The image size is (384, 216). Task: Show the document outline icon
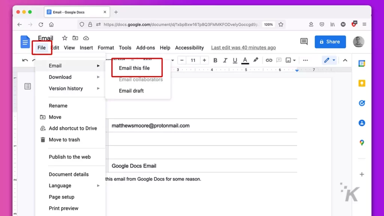tap(27, 86)
